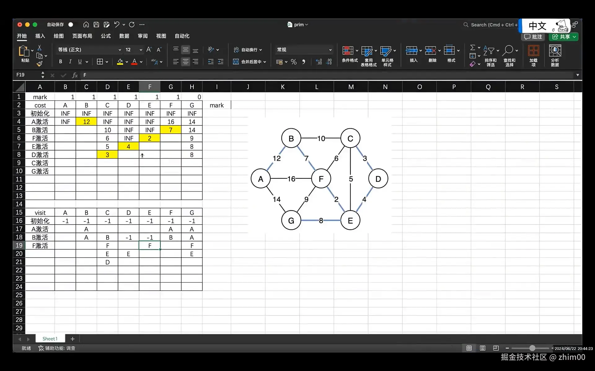Click the Format Painter brush icon
The height and width of the screenshot is (371, 595).
39,64
